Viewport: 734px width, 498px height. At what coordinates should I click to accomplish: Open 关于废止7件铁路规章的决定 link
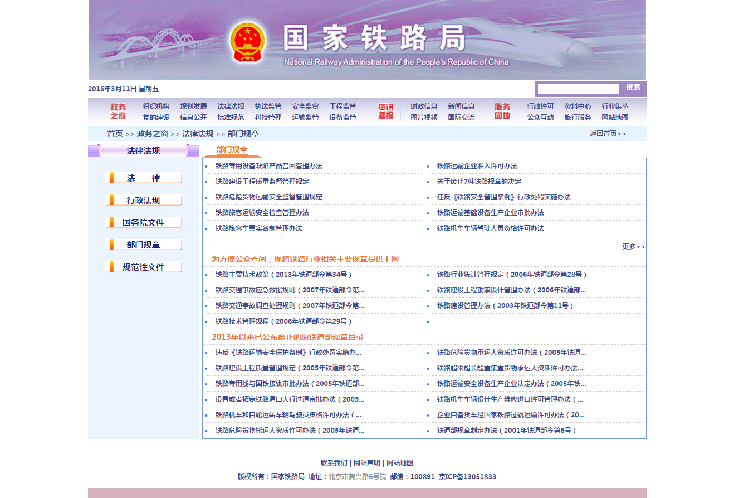(479, 182)
